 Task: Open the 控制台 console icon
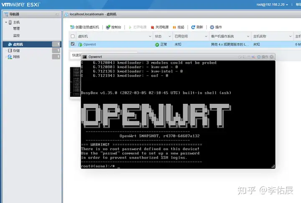(x=108, y=27)
